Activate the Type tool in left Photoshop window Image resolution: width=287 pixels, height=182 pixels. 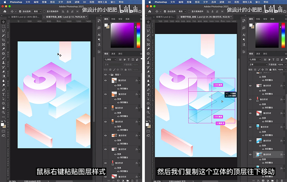point(3,94)
